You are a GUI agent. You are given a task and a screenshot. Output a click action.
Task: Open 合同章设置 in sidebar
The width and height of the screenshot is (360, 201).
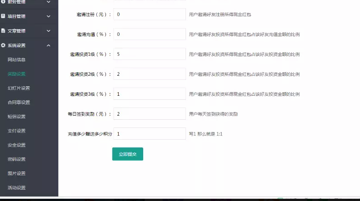pyautogui.click(x=19, y=102)
